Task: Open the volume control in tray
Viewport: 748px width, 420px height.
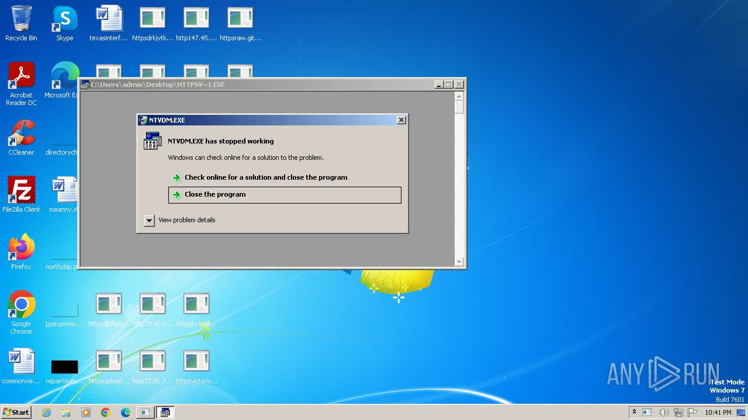Action: (x=664, y=412)
